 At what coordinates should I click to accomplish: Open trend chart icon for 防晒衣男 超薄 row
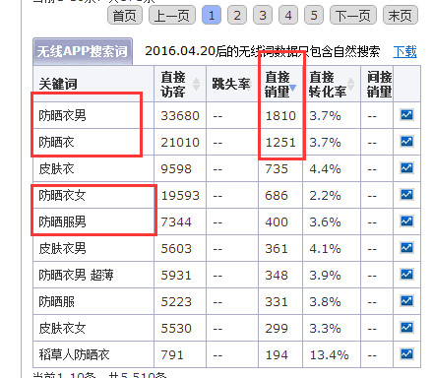406,275
